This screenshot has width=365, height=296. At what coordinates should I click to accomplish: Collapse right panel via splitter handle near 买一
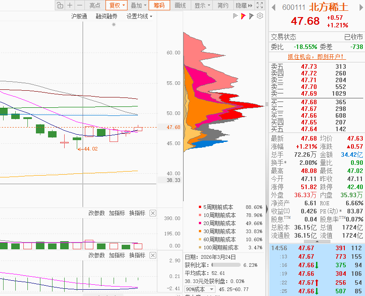click(267, 104)
